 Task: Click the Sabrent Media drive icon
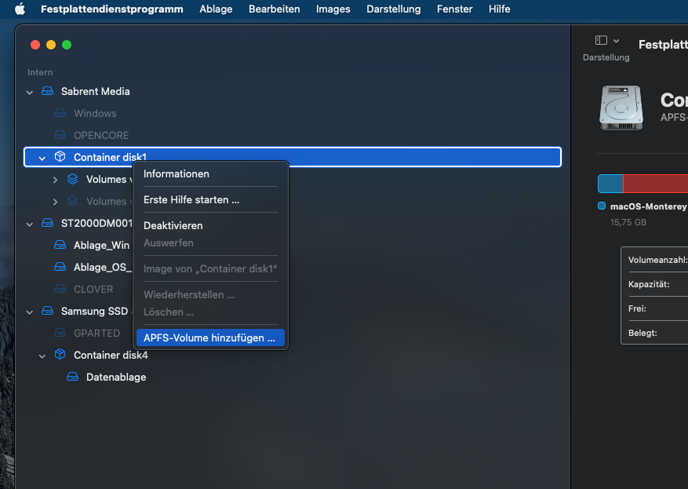[x=47, y=91]
